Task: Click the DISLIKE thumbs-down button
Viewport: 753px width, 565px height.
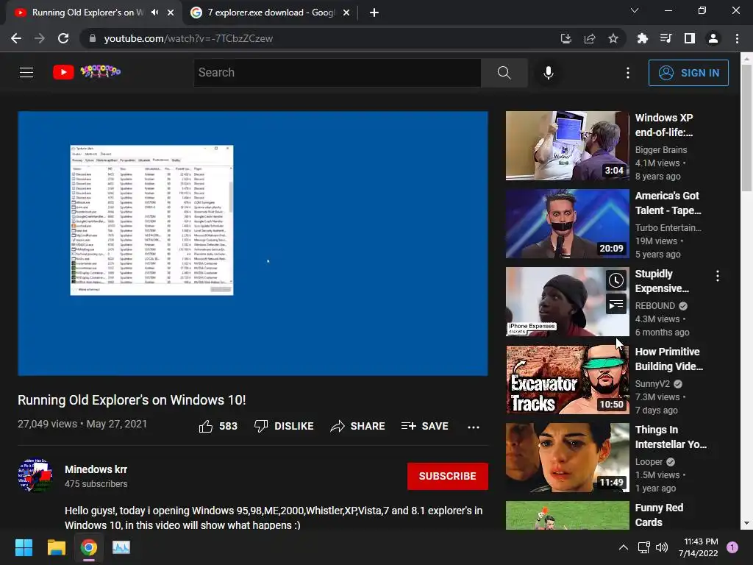Action: [x=284, y=426]
